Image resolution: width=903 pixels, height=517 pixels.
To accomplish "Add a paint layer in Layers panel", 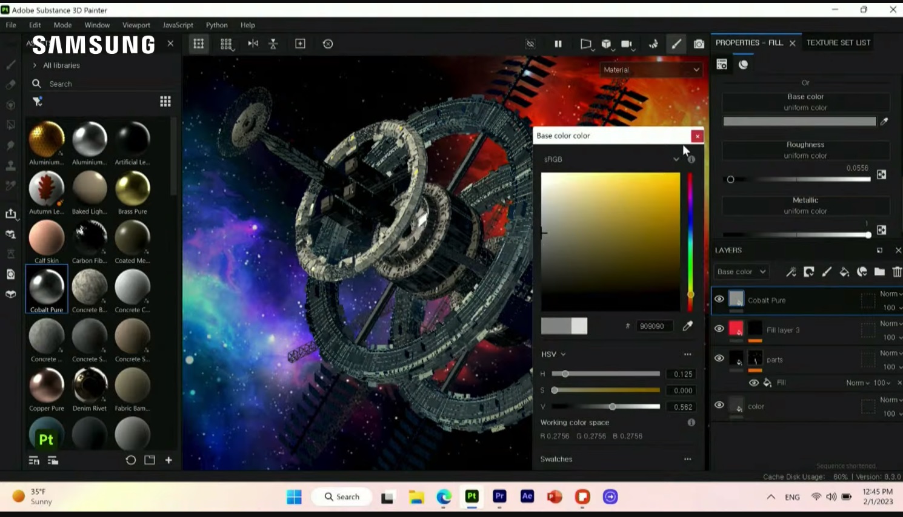I will pyautogui.click(x=827, y=272).
